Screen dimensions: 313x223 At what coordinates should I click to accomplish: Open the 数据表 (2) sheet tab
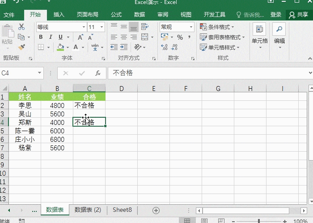click(88, 210)
